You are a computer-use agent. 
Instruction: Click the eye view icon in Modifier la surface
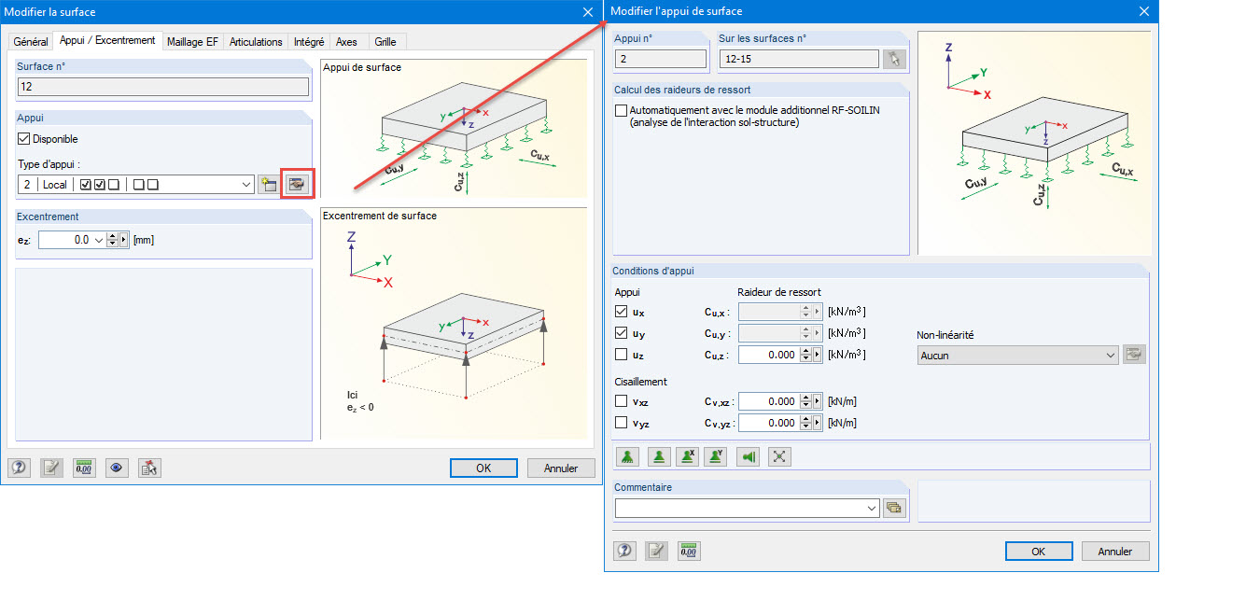tap(117, 468)
